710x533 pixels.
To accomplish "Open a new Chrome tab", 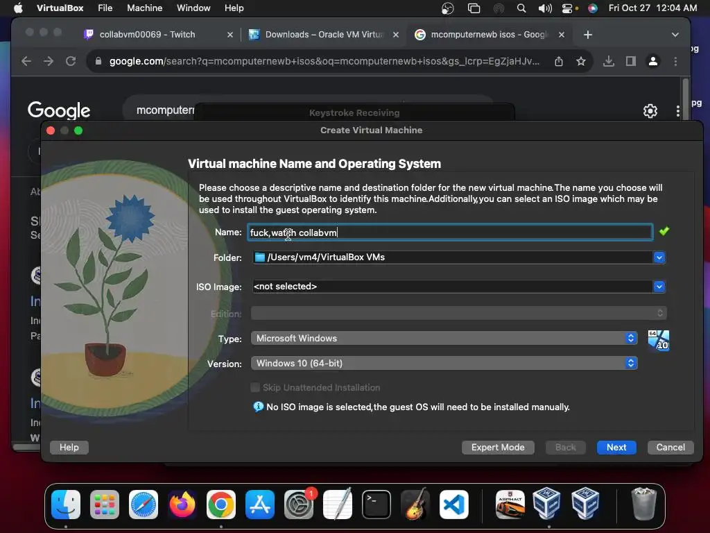I will [588, 35].
